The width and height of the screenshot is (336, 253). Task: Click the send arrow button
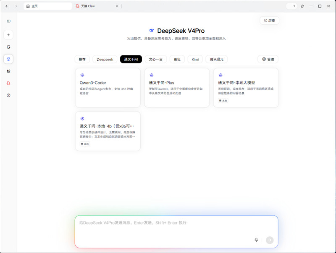click(x=270, y=240)
